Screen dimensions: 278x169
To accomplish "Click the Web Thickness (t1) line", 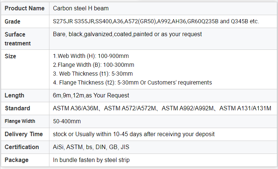I will coord(93,74).
